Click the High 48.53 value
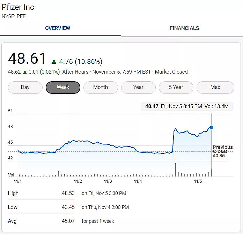243x234 pixels. (68, 193)
